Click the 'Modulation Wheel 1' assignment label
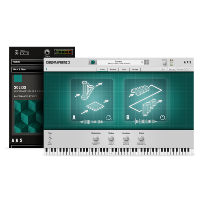203x204 pixels. pos(96,144)
